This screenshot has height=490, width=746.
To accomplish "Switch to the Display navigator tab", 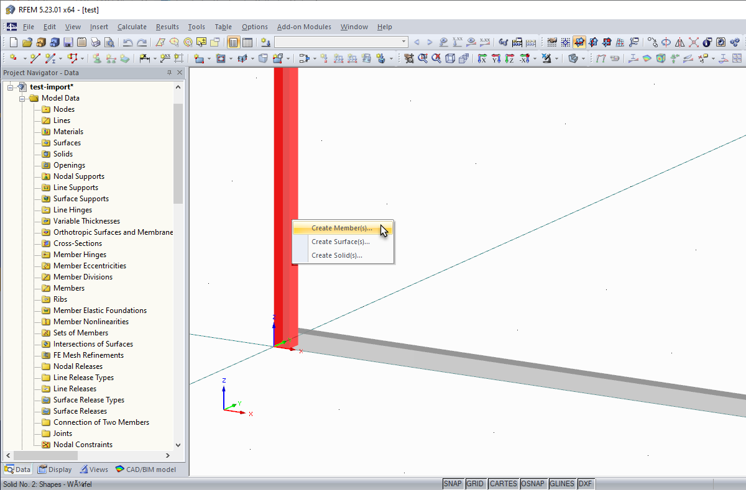I will point(55,470).
